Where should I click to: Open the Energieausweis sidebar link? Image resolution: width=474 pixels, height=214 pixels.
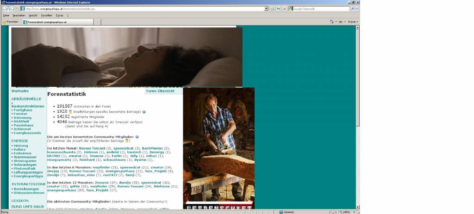click(x=27, y=133)
